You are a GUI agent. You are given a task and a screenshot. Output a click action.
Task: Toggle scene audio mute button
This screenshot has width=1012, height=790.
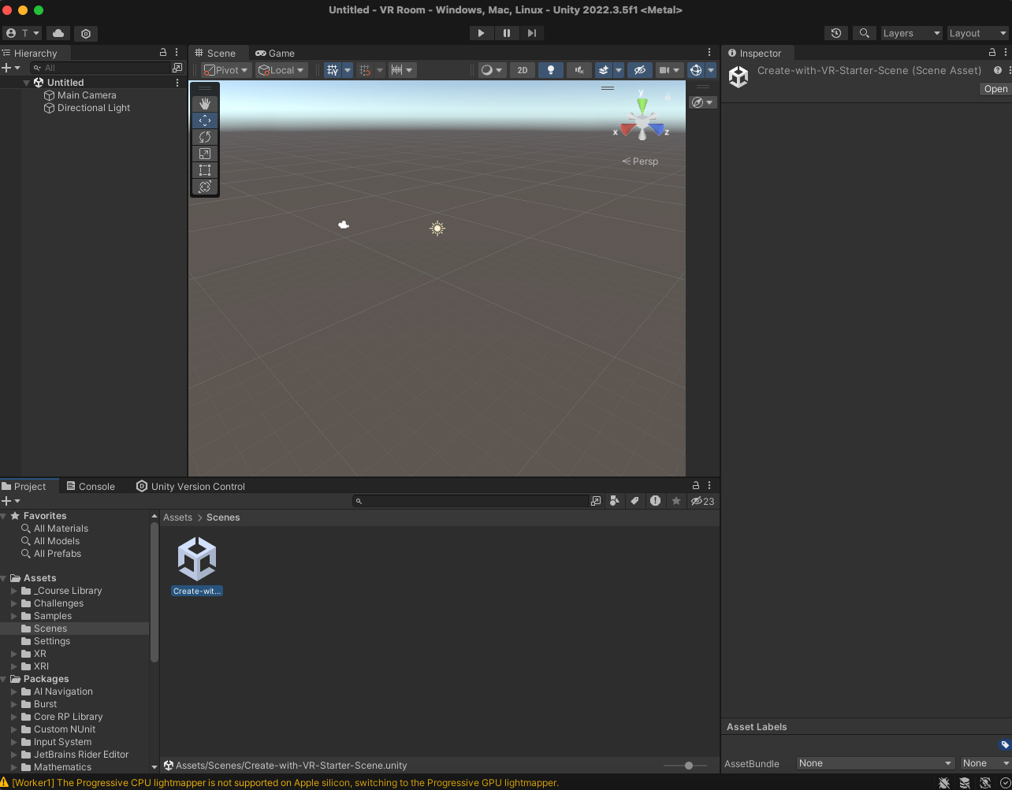click(x=579, y=70)
